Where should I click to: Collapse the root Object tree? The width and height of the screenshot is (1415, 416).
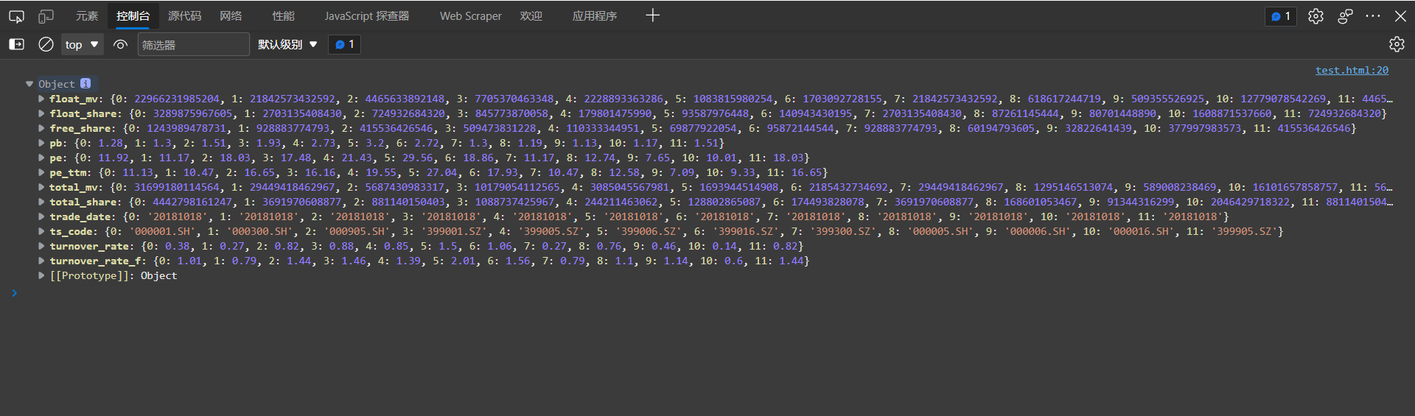click(x=29, y=84)
